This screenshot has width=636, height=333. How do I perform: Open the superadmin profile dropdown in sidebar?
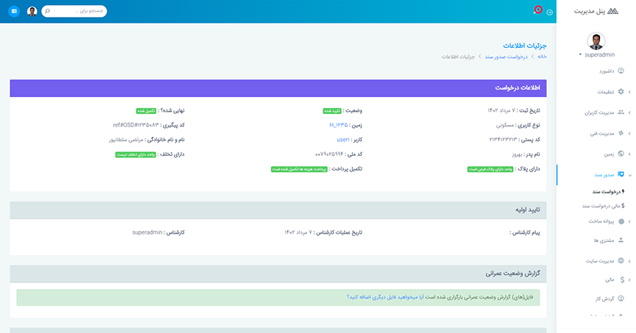(x=596, y=54)
